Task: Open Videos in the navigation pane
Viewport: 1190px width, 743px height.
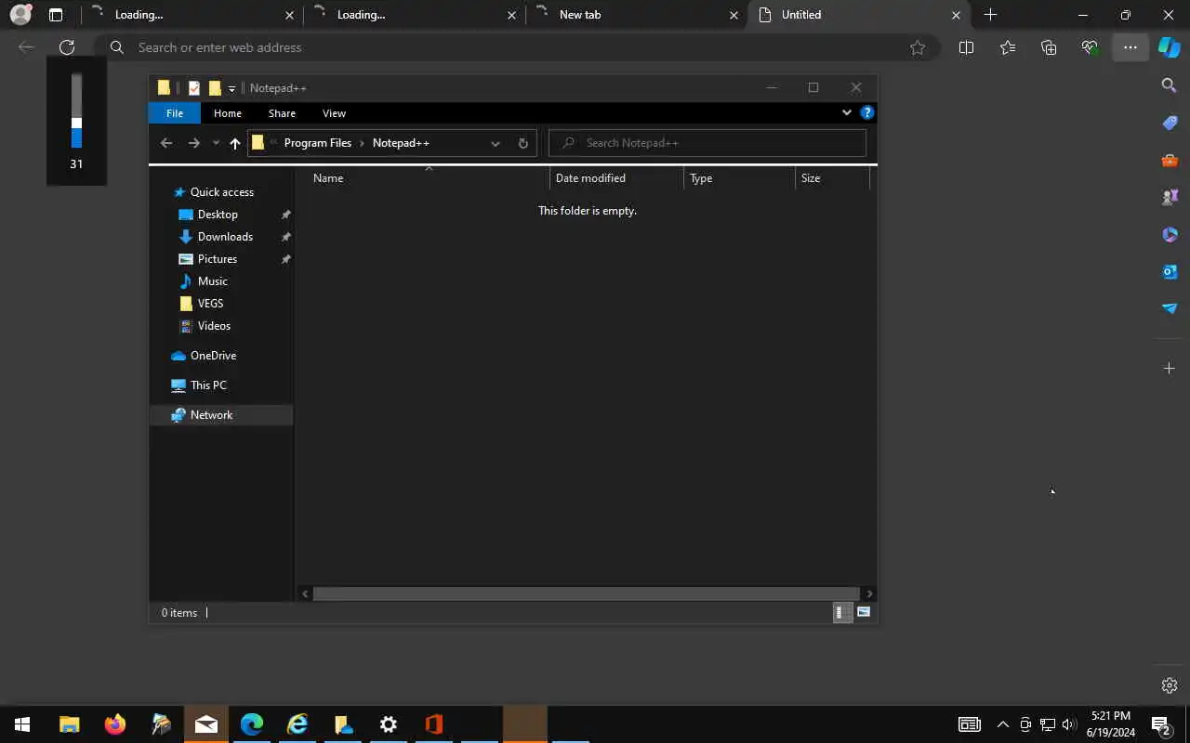Action: (x=214, y=326)
